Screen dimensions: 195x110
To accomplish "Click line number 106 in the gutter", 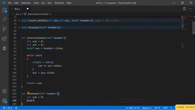I will pyautogui.click(x=14, y=94).
